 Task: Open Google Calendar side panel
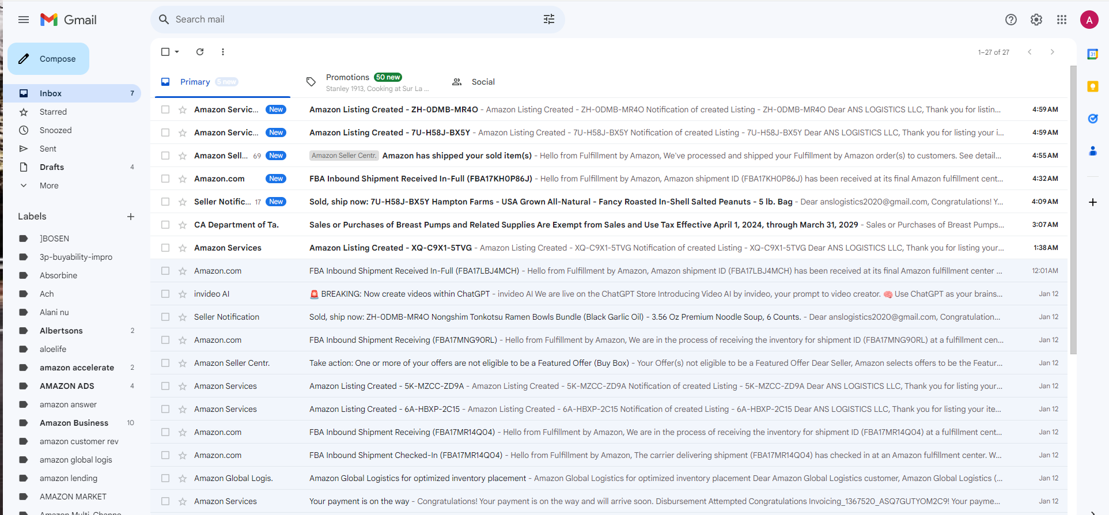click(x=1093, y=54)
